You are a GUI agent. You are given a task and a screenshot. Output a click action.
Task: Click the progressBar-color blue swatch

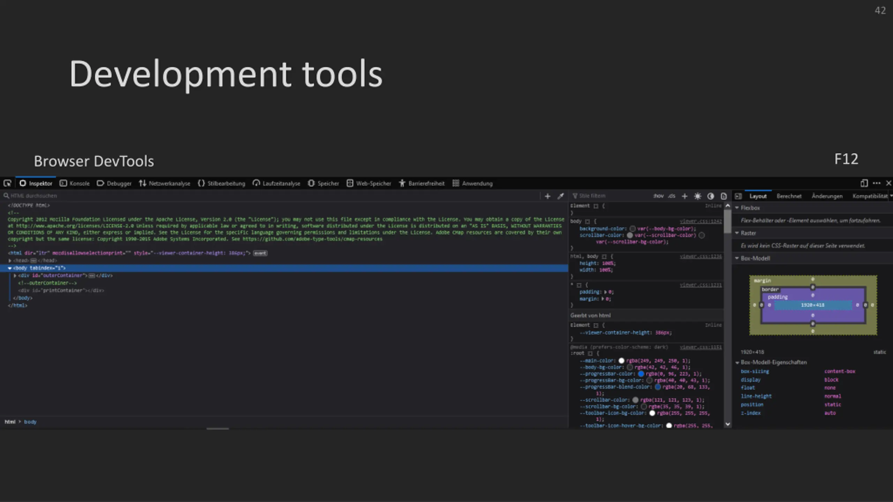click(x=641, y=374)
